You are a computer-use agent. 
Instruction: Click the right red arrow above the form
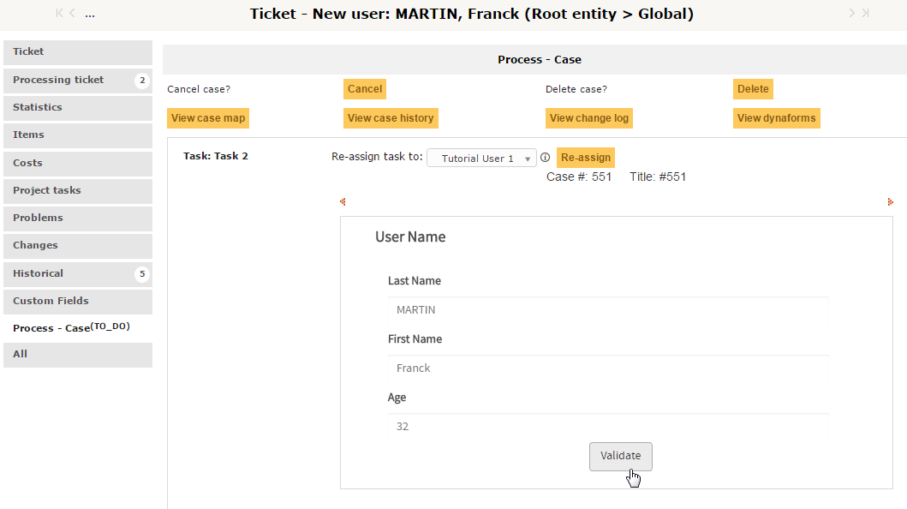pos(891,202)
